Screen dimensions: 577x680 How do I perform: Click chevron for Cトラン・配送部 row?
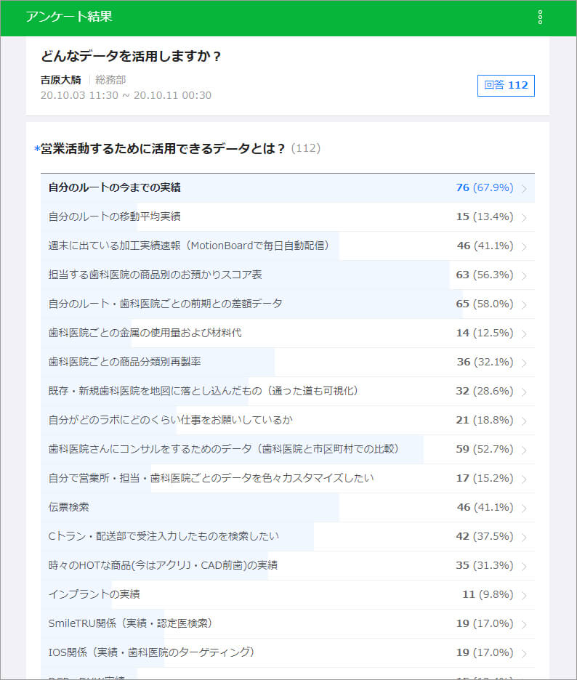pyautogui.click(x=524, y=537)
